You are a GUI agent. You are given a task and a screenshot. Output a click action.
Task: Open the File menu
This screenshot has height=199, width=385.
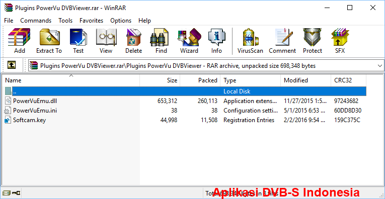(9, 21)
